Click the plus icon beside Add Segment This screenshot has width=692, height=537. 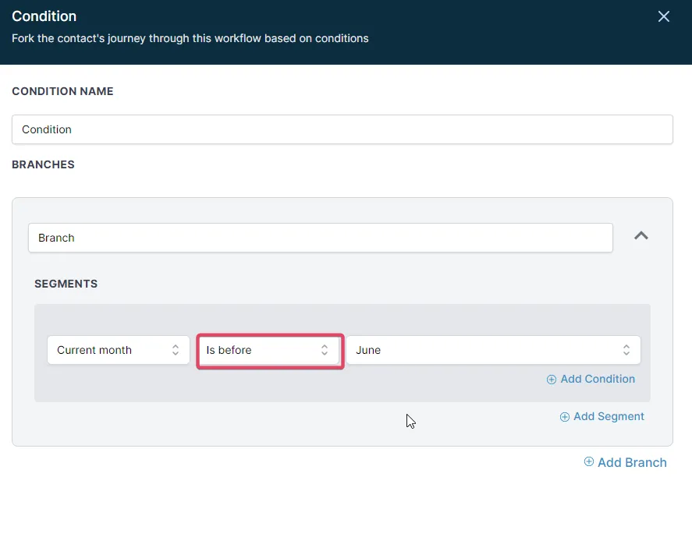[565, 417]
